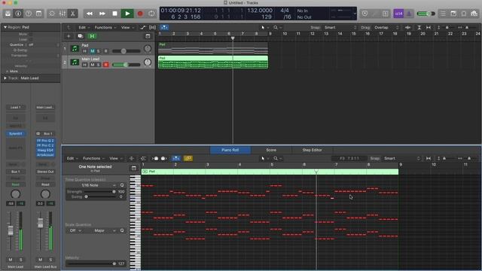This screenshot has height=271, width=482.
Task: Open the Smart Controls button
Action: tap(52, 14)
